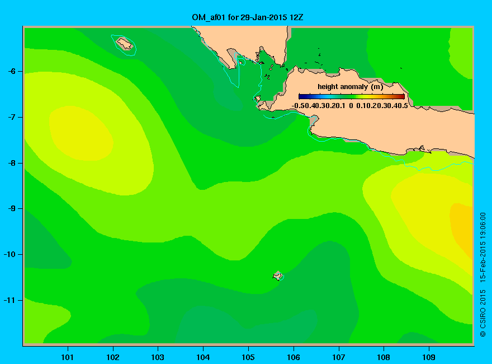Click latitude axis label -9
This screenshot has width=492, height=364.
[x=12, y=208]
